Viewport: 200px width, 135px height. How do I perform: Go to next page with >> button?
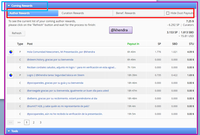(19, 122)
